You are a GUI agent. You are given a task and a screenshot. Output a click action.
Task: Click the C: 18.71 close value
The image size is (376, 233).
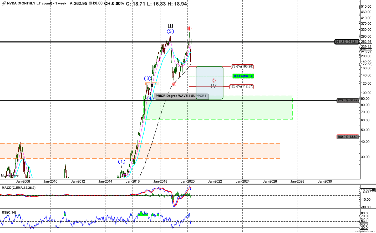tap(135, 4)
